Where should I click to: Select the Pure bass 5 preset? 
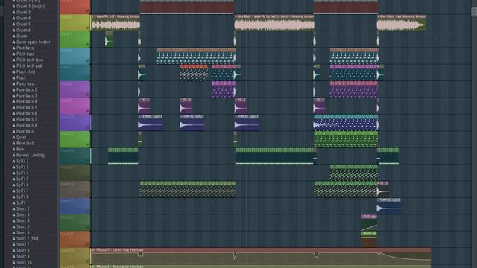[27, 107]
